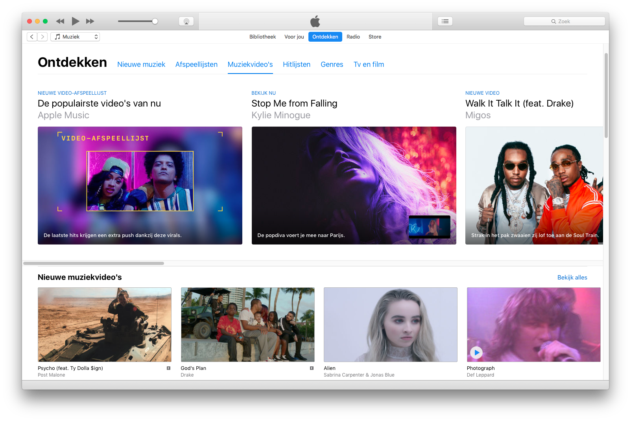Click the God's Plan title text
The width and height of the screenshot is (631, 421).
click(x=194, y=368)
